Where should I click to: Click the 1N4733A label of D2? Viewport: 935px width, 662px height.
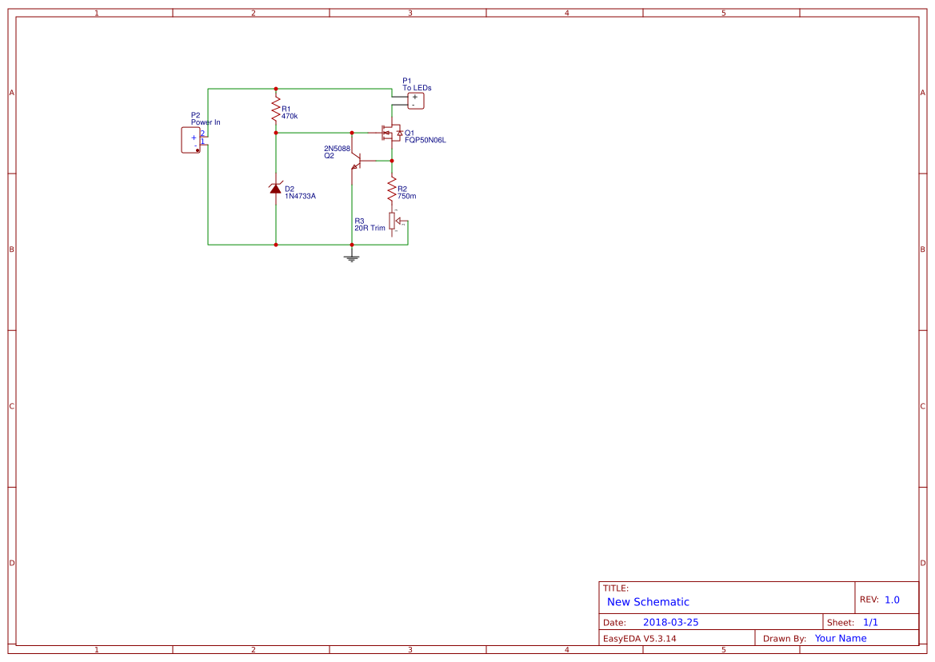(299, 194)
